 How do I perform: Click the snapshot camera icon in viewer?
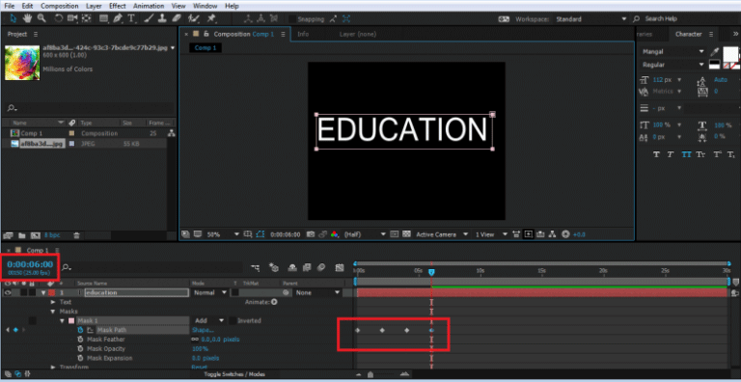coord(311,234)
